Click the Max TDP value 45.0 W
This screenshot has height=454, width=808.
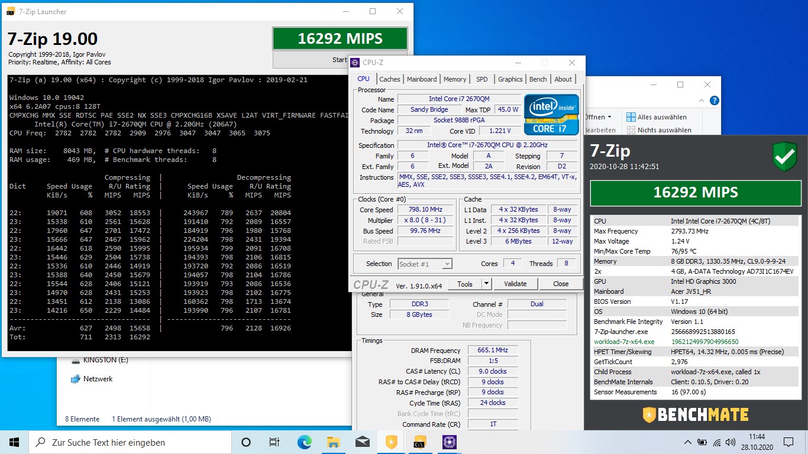click(x=508, y=109)
